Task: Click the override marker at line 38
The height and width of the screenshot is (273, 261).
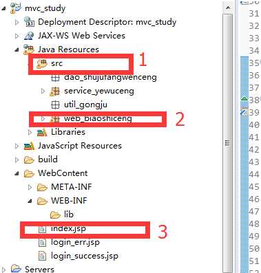Action: point(244,99)
